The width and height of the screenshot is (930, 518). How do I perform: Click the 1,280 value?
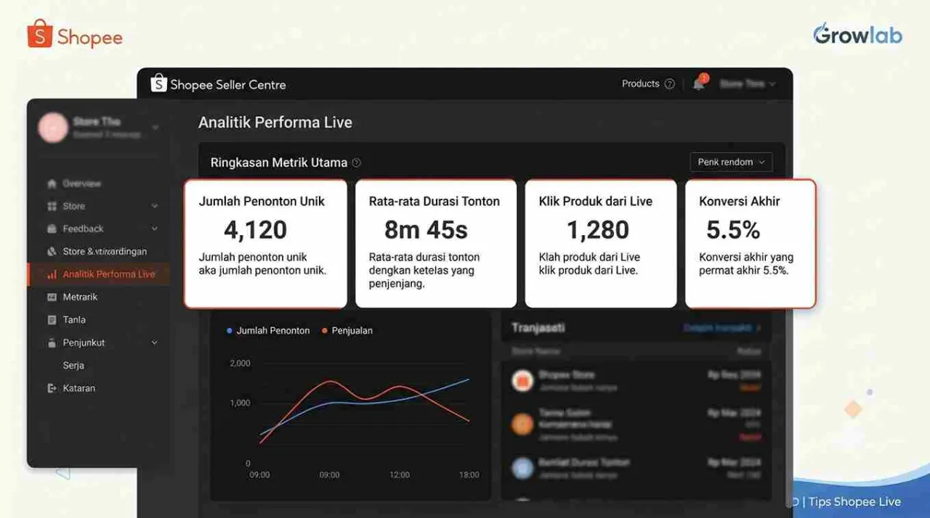pos(598,230)
